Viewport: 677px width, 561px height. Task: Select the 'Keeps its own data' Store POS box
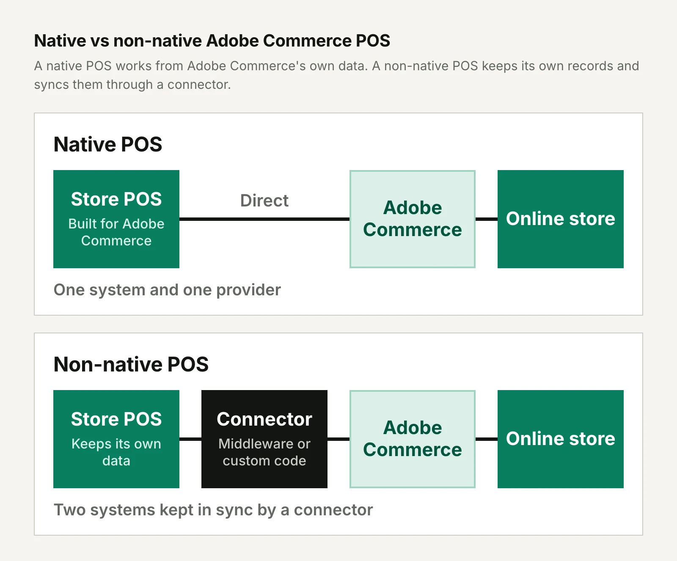pos(116,439)
